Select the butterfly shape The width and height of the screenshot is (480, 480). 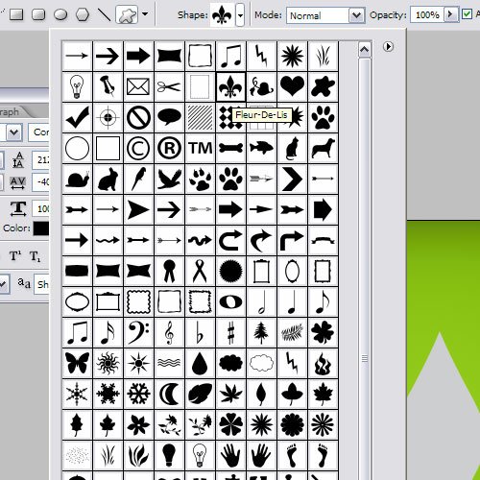click(77, 363)
